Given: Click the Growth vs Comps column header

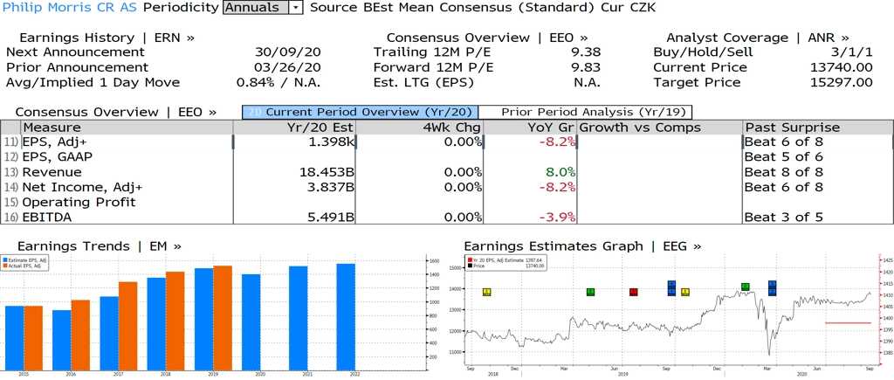Looking at the screenshot, I should pyautogui.click(x=660, y=128).
